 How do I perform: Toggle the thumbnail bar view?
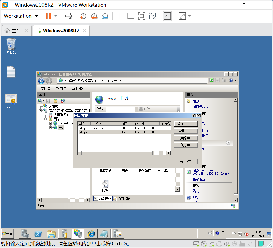click(131, 16)
